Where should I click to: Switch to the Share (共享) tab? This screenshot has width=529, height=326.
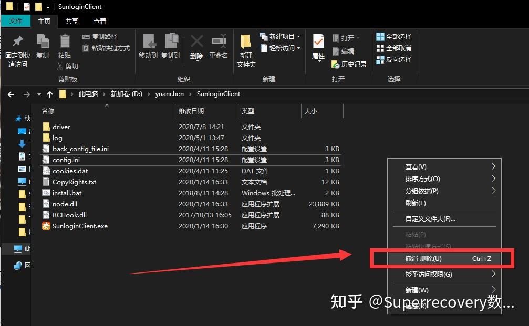[x=71, y=21]
